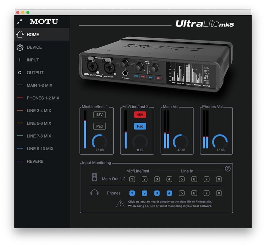Click the Home house icon
Viewport: 266px width, 247px height.
tap(20, 34)
